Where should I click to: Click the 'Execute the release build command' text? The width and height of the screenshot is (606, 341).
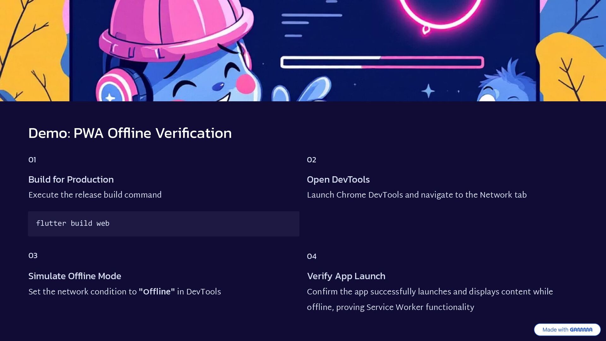click(x=95, y=195)
